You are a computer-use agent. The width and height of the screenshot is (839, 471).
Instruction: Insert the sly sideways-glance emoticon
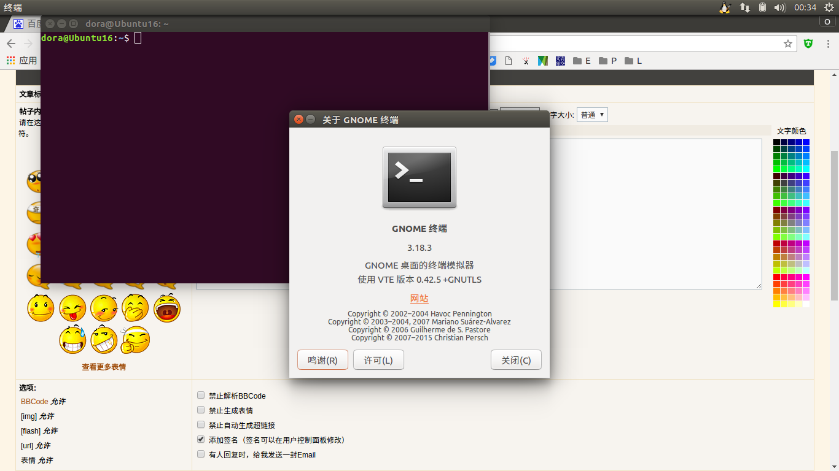click(104, 308)
